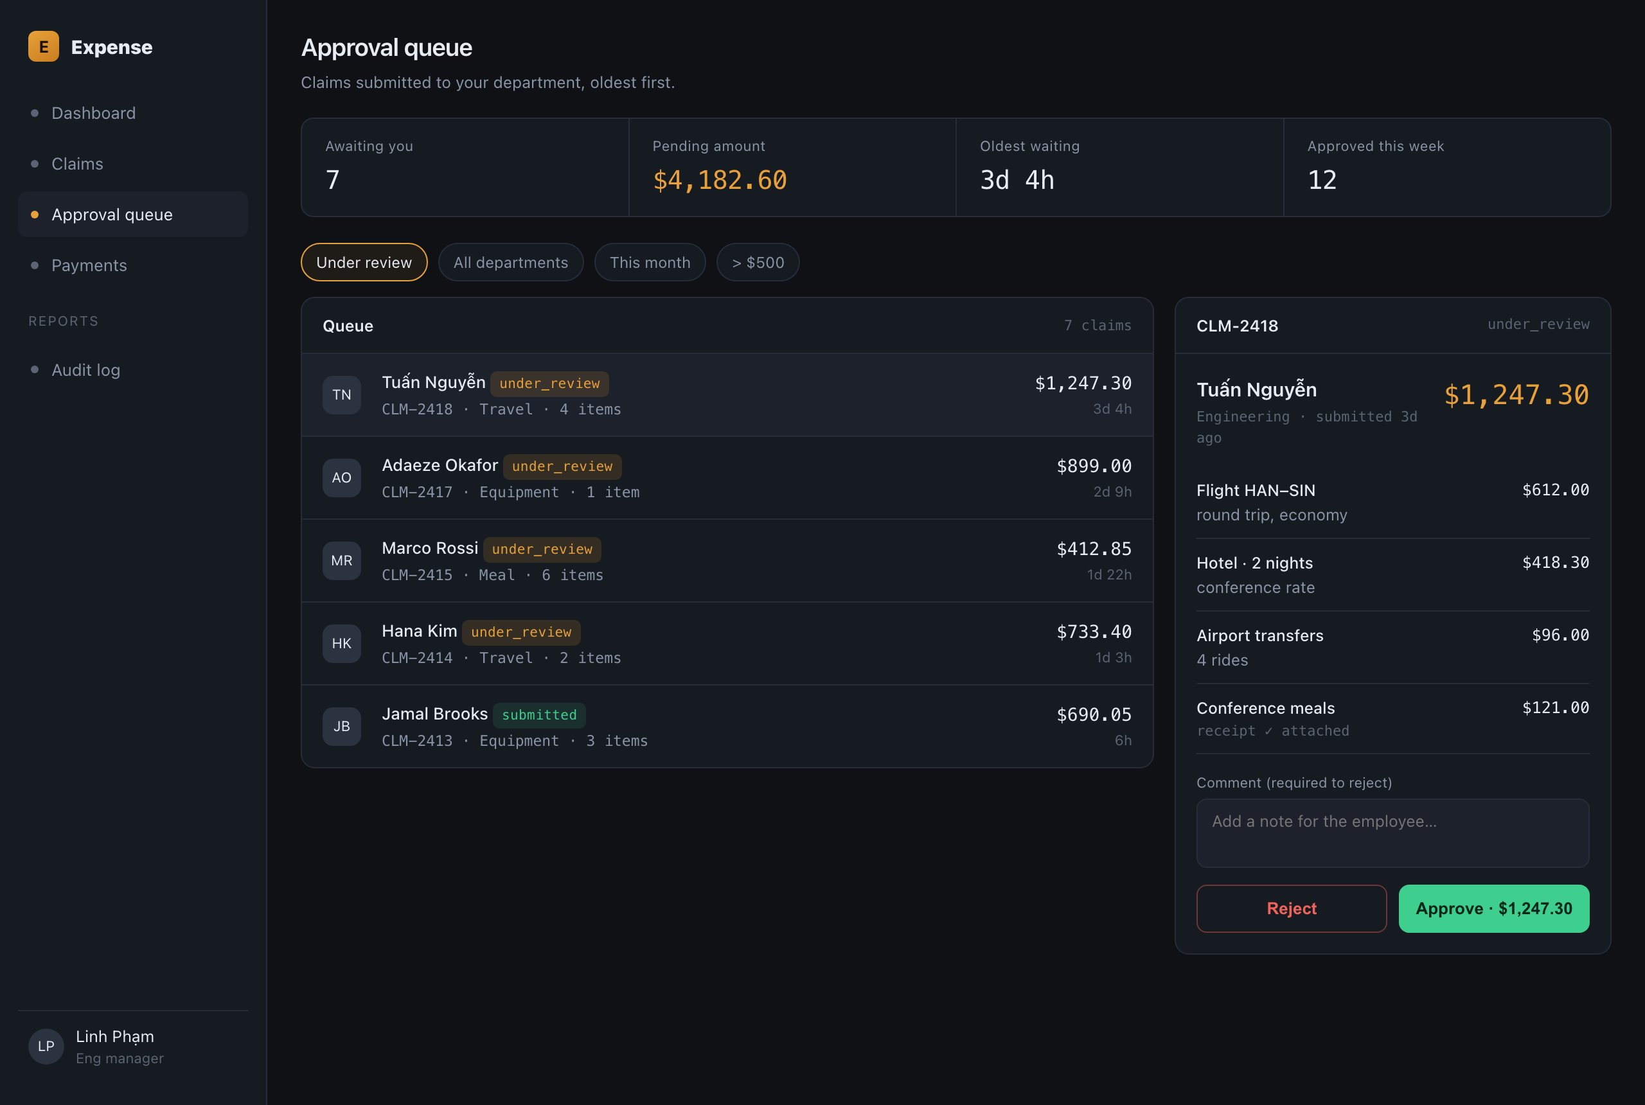
Task: Toggle the > $500 filter chip
Action: tap(758, 262)
